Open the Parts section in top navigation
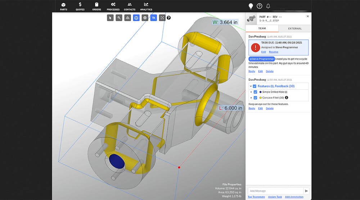Viewport: 360px width, 200px height. pyautogui.click(x=64, y=6)
